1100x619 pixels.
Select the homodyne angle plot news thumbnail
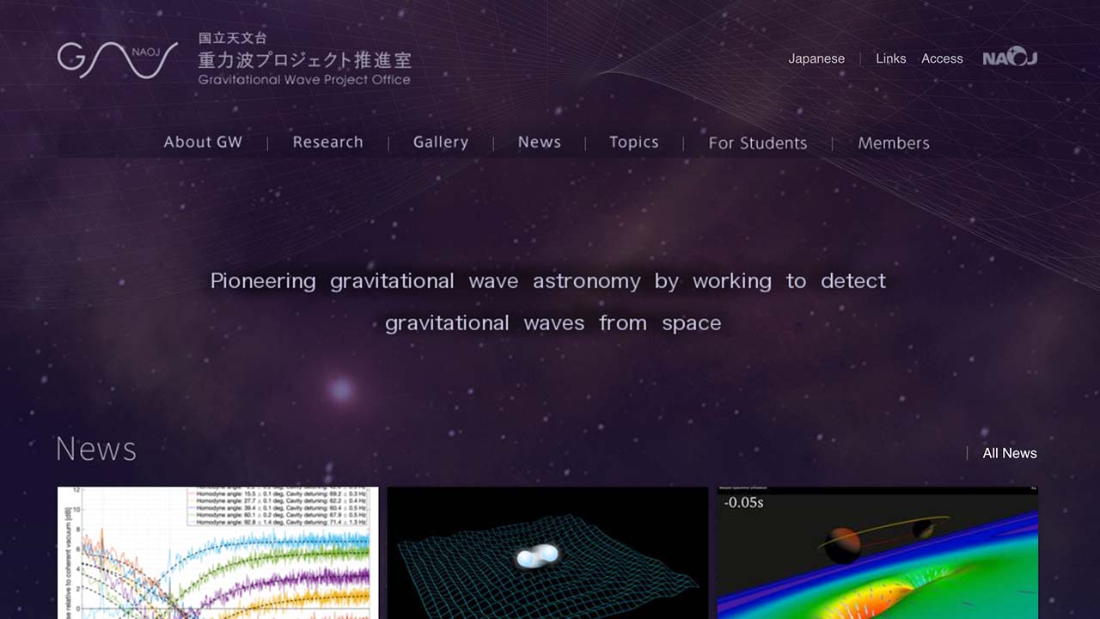pyautogui.click(x=217, y=553)
